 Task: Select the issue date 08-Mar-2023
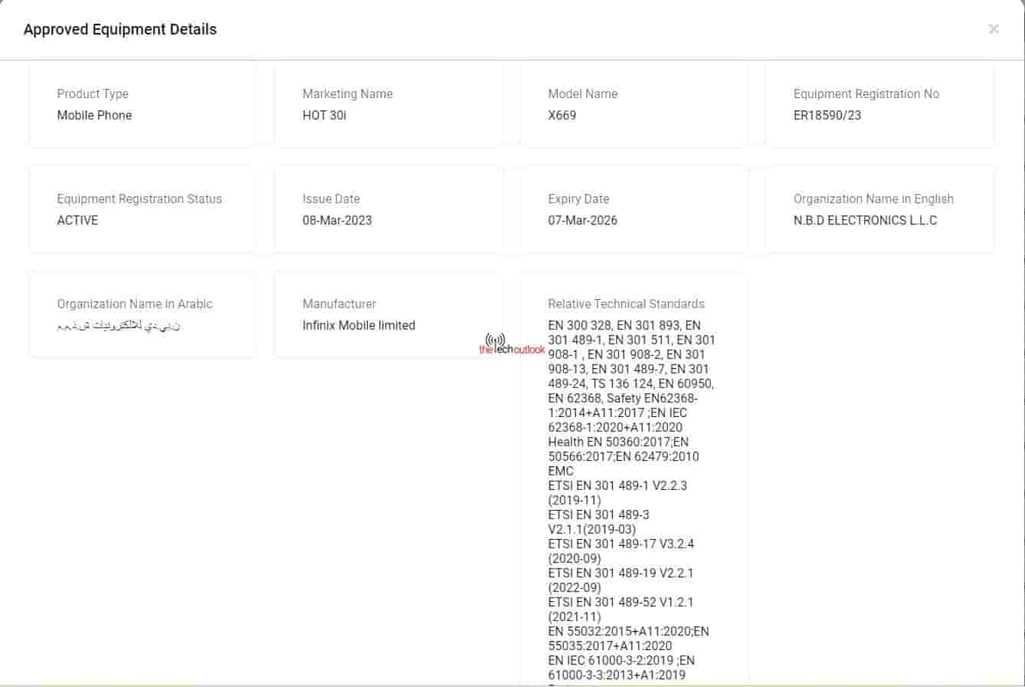coord(337,220)
